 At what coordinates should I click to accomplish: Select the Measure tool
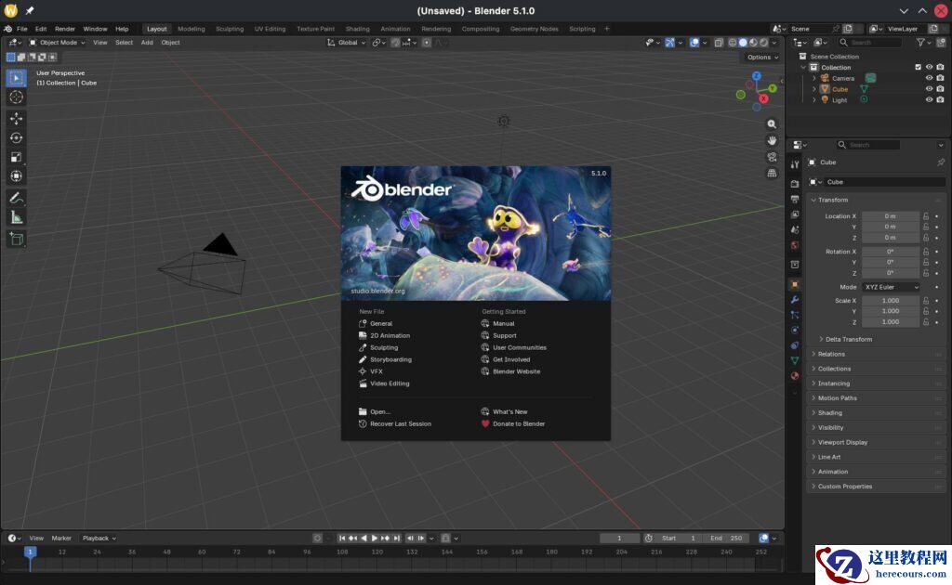coord(16,216)
